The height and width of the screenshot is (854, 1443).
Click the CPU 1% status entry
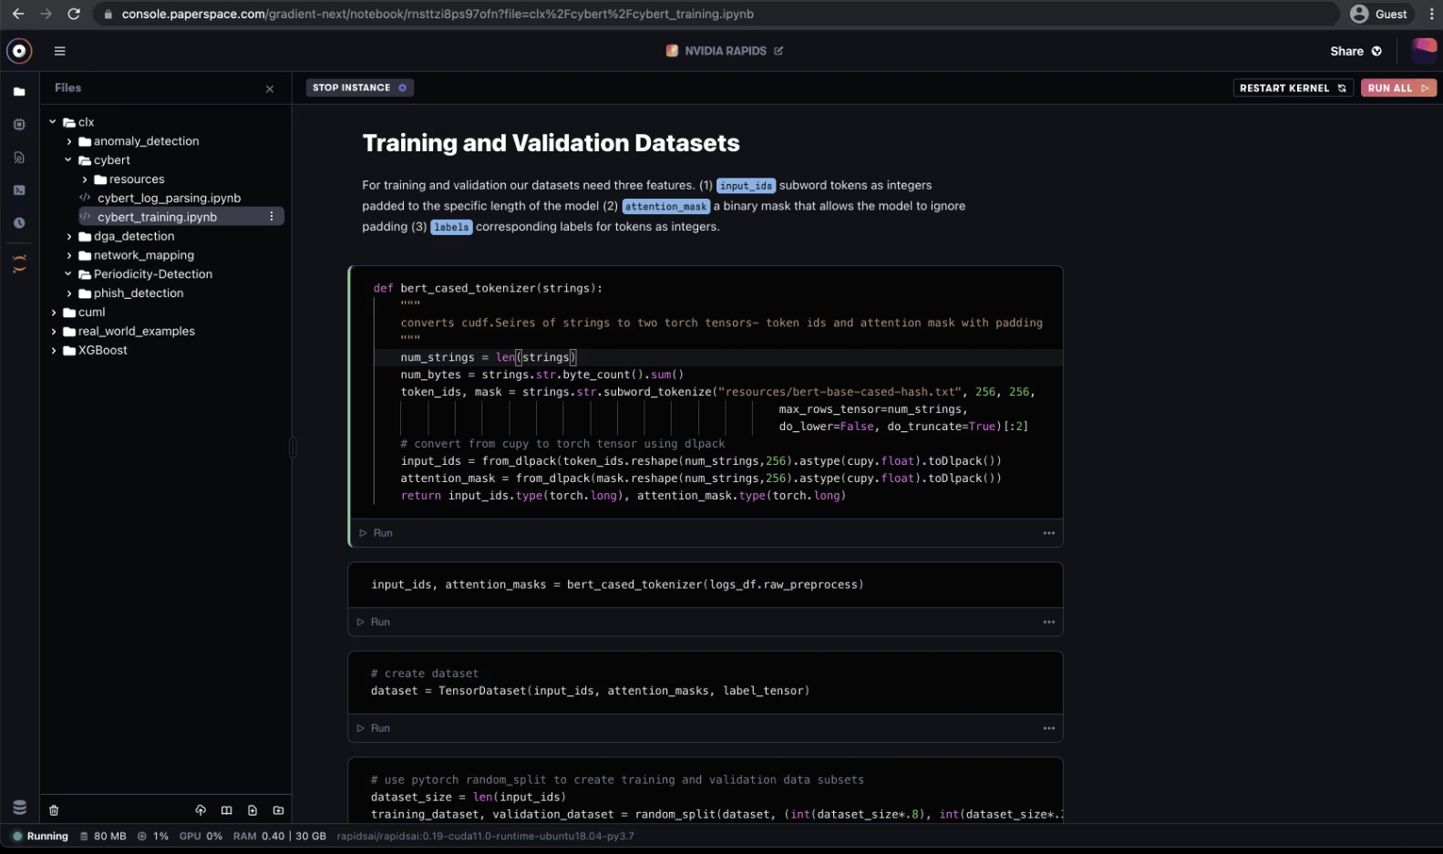tap(153, 836)
